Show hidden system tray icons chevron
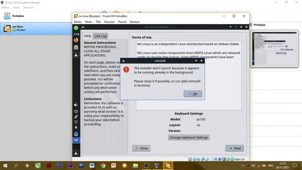302x170 pixels. (x=243, y=166)
